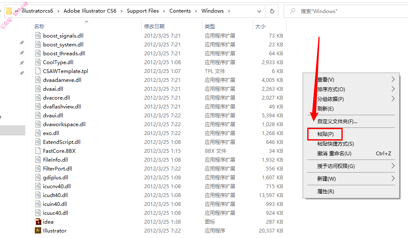Image resolution: width=408 pixels, height=238 pixels.
Task: Click the icucnv40.dll file icon
Action: click(38, 186)
